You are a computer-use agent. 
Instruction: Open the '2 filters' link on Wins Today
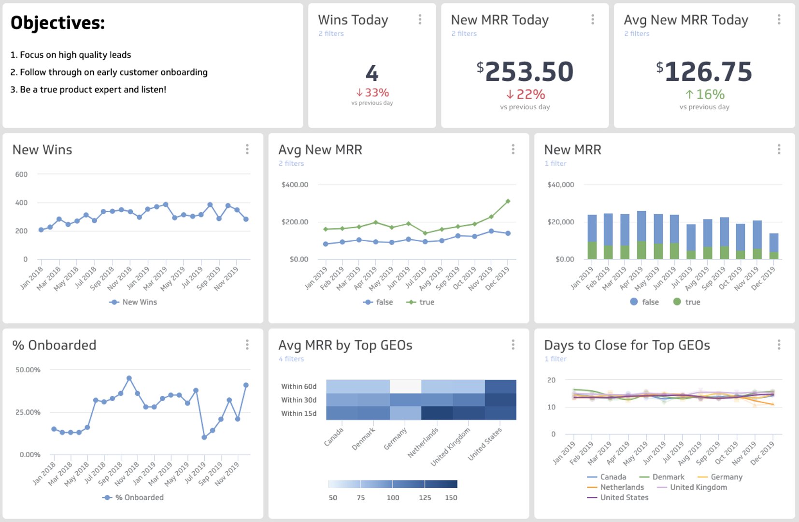click(x=331, y=33)
